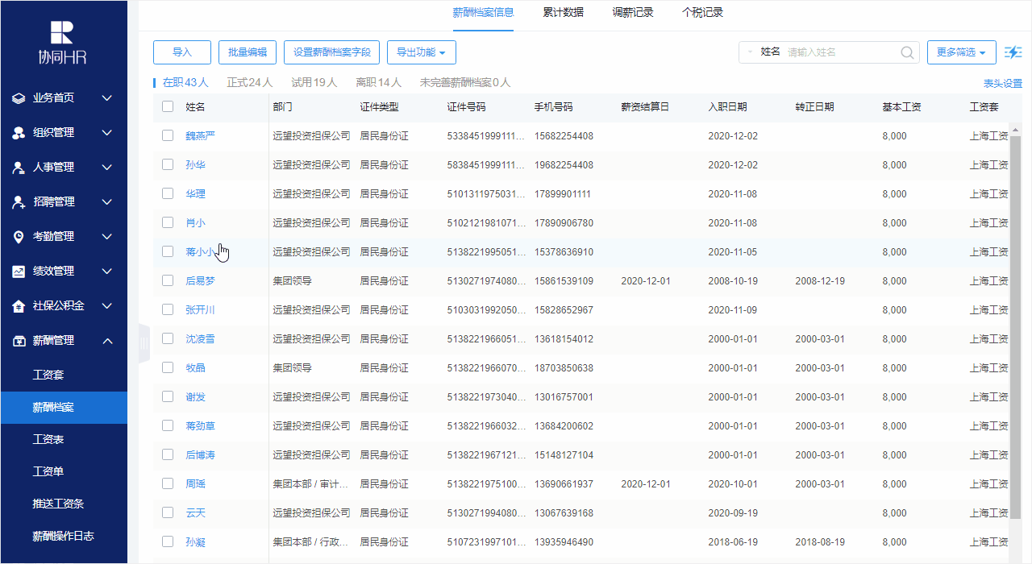The width and height of the screenshot is (1032, 564).
Task: Open 工资表 in the sidebar
Action: (48, 440)
